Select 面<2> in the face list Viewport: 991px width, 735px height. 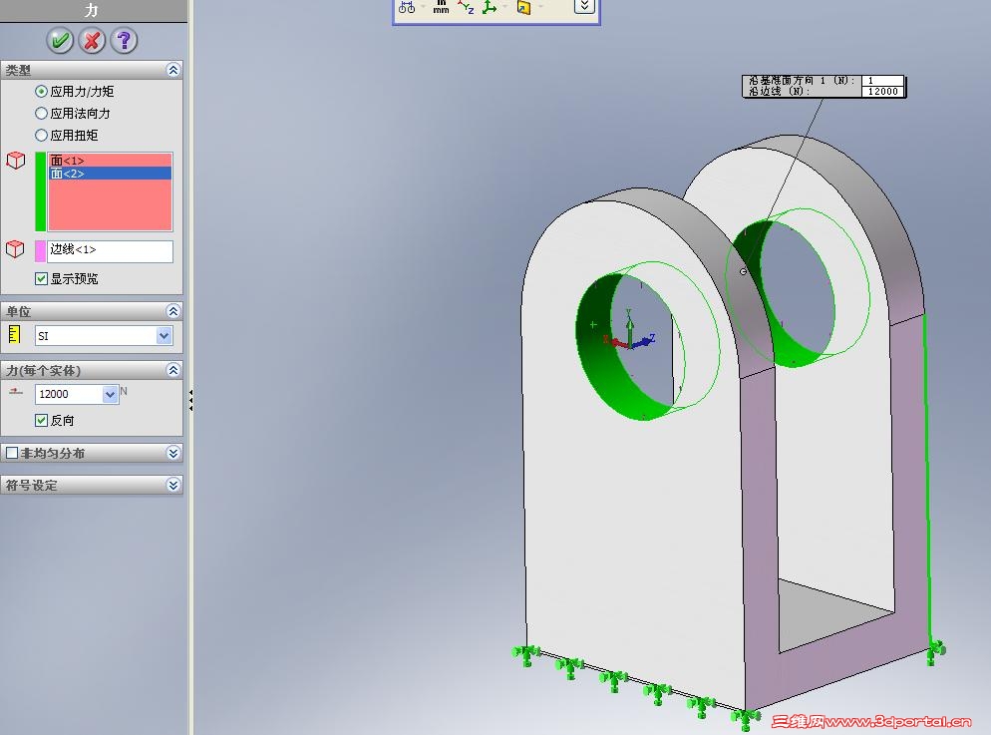click(110, 174)
